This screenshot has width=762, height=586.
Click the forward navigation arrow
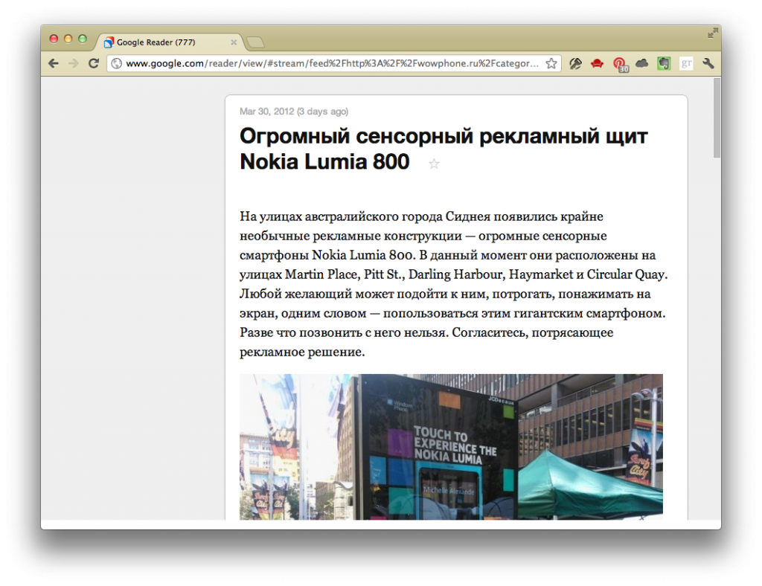tap(74, 64)
